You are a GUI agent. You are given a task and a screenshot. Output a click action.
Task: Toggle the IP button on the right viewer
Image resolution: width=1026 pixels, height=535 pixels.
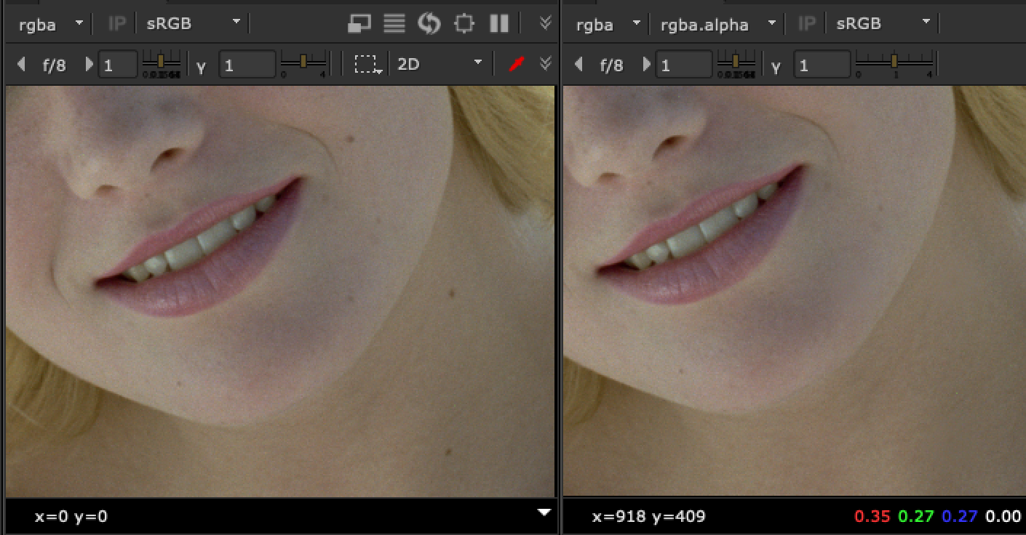[x=806, y=23]
